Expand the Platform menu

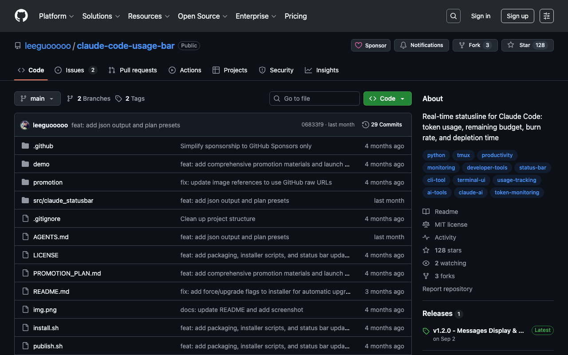point(56,16)
